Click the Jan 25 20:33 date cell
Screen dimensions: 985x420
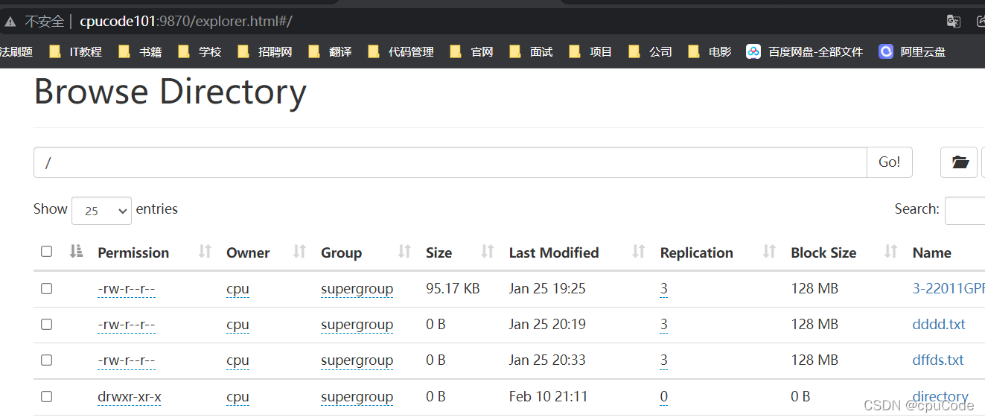547,360
